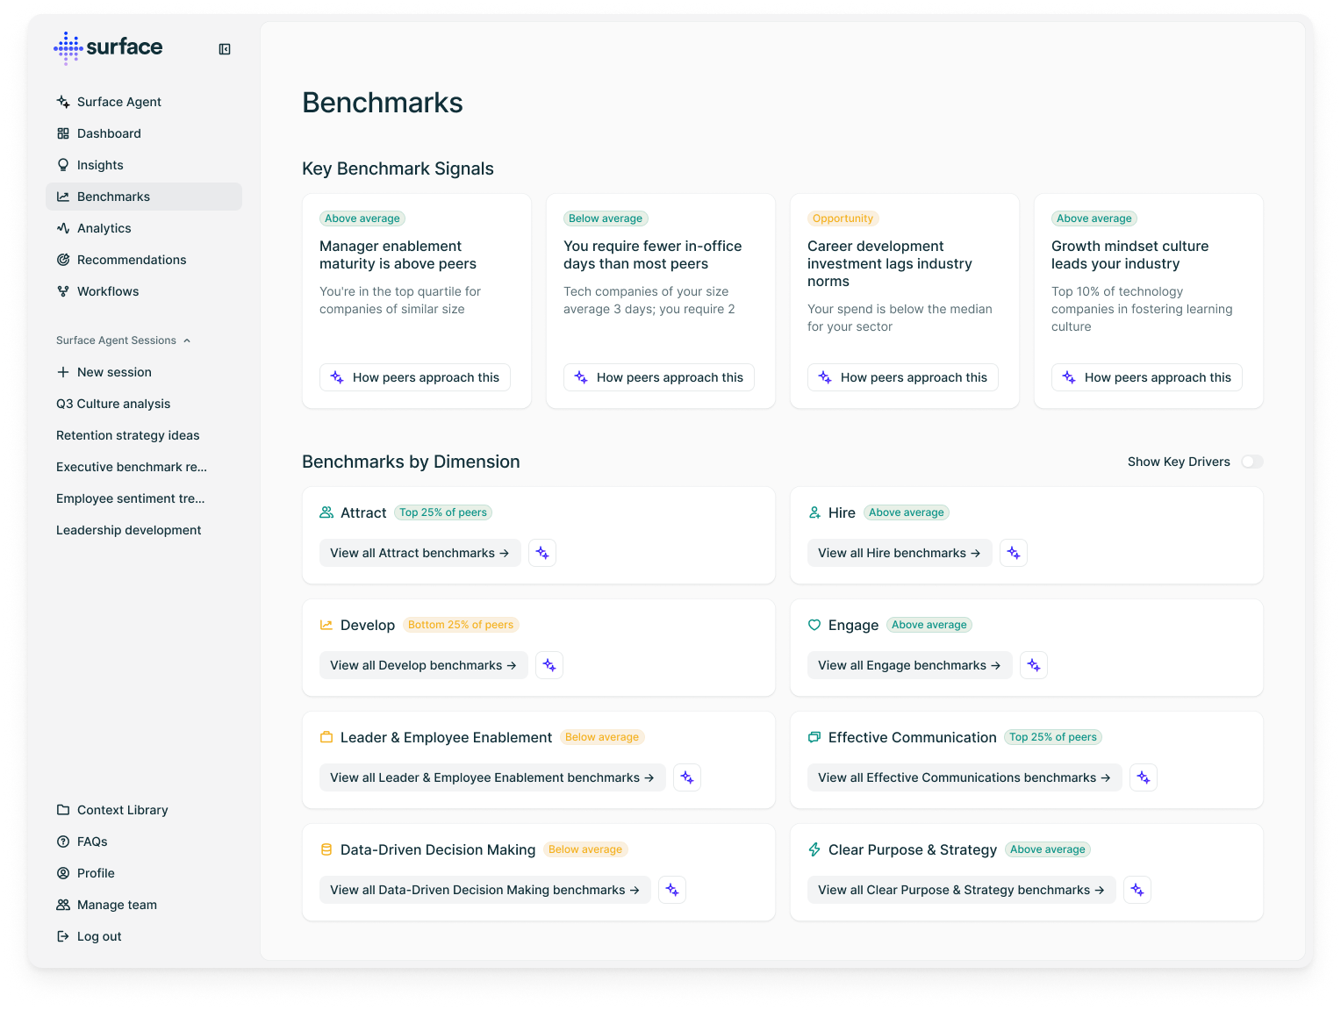Enable the Show Key Drivers toggle

(x=1252, y=462)
